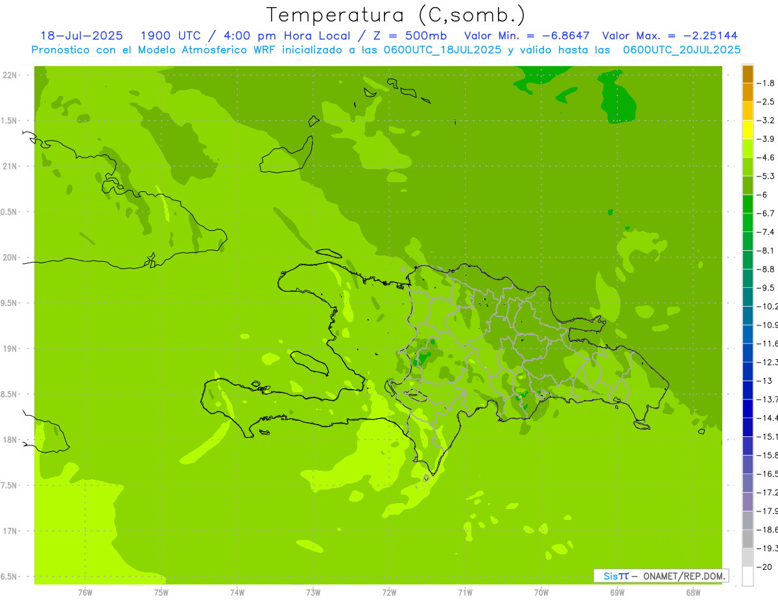Click the -8.8 colorbar label
The image size is (778, 601).
[766, 269]
